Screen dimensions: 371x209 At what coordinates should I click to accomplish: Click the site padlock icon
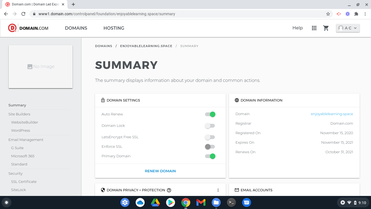click(x=34, y=14)
